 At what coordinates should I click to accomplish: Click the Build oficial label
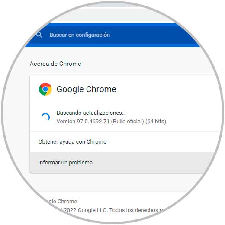click(x=127, y=122)
